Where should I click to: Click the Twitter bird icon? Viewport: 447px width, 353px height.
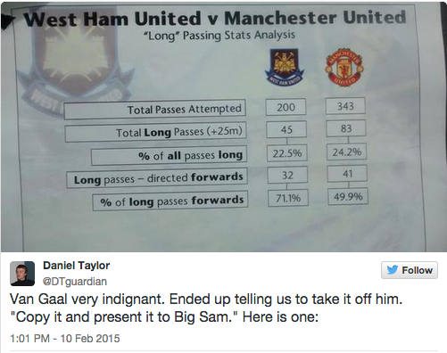pos(393,270)
